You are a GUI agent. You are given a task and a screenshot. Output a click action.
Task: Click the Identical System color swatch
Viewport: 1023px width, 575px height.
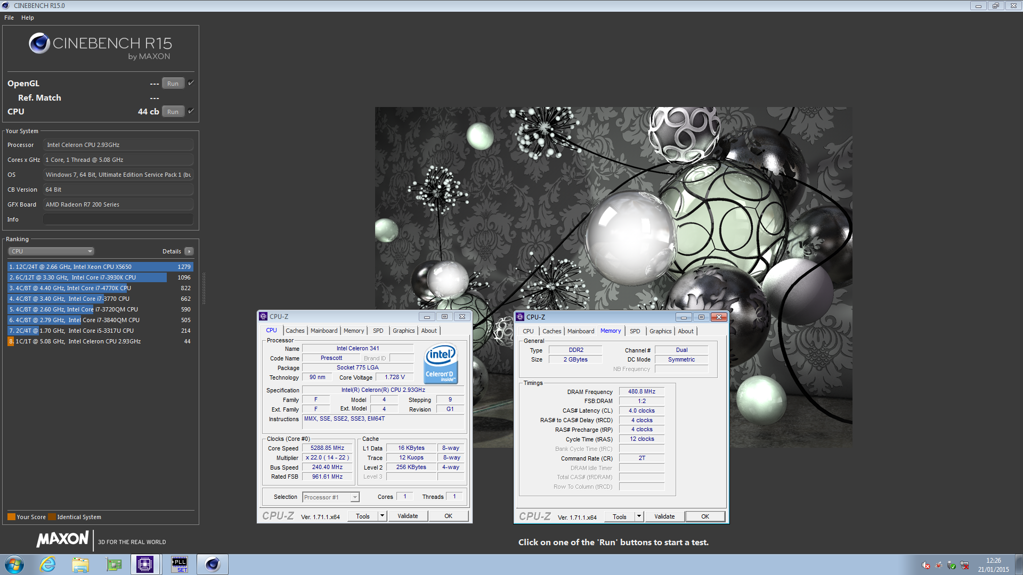[52, 517]
